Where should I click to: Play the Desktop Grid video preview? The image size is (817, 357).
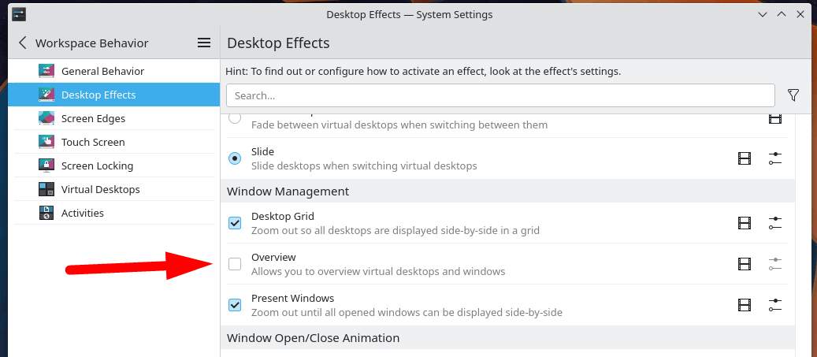point(745,223)
